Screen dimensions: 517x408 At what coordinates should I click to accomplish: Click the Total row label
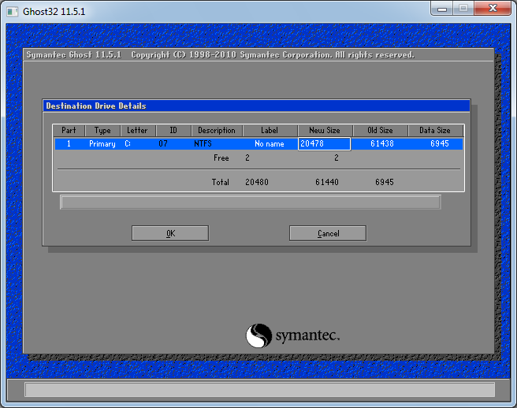click(x=220, y=182)
